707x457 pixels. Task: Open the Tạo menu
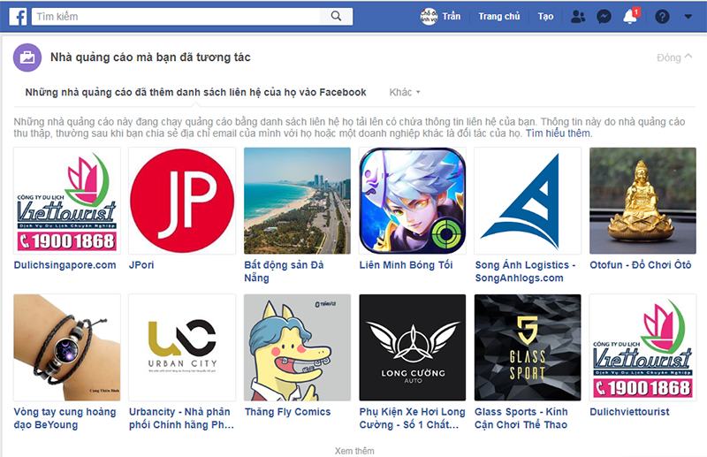click(x=545, y=16)
